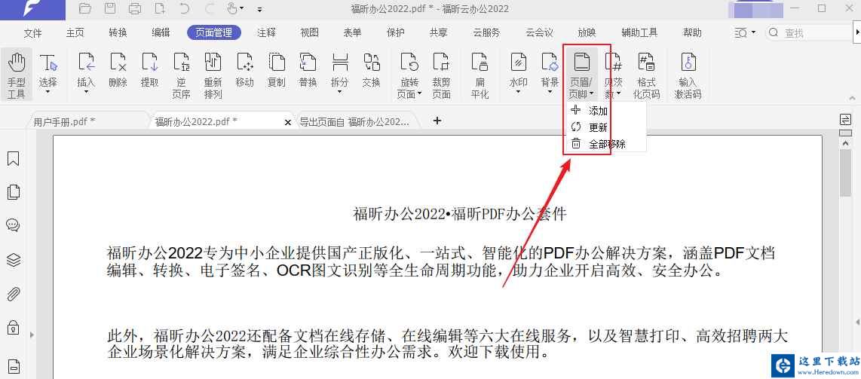Select the Page Management (页面管理) tab

(213, 33)
